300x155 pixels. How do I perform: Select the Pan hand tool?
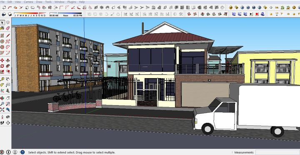[8, 98]
